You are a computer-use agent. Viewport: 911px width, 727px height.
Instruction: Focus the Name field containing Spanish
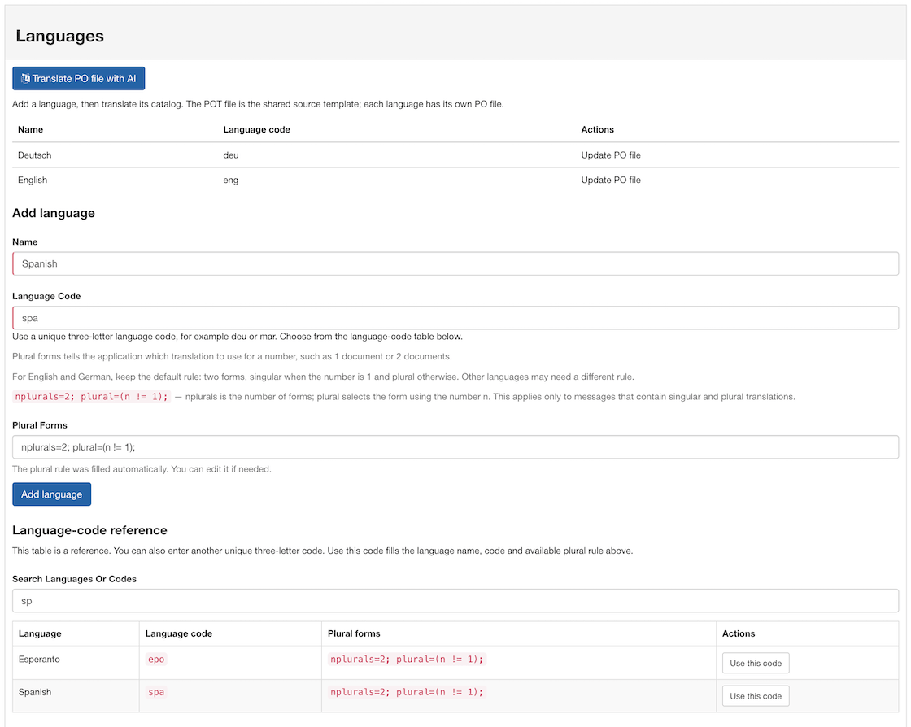pos(455,263)
